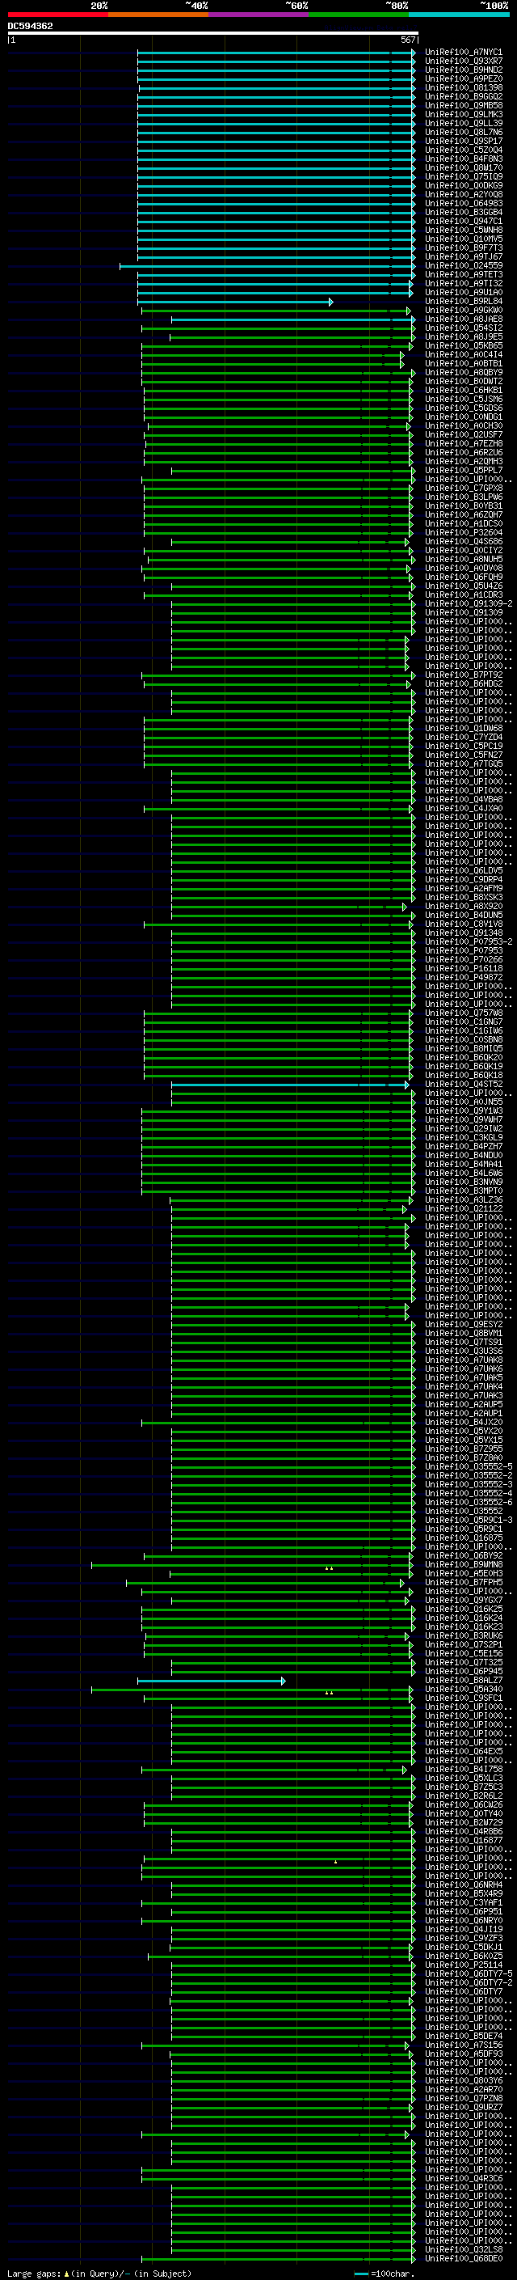Viewport: 517px width, 2280px height.
Task: Select hit label UniRef100_O35552-5
Action: (469, 1466)
